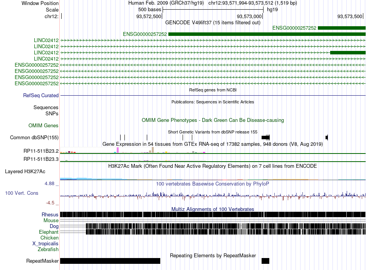Click the wide black dbSNP variant block
This screenshot has height=270, width=366.
[265, 137]
